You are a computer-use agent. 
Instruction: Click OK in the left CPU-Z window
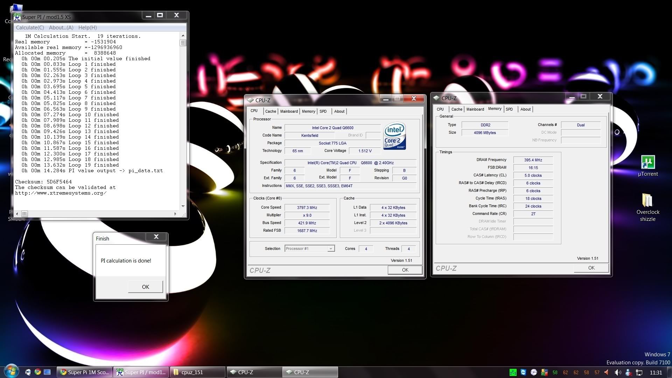coord(405,270)
